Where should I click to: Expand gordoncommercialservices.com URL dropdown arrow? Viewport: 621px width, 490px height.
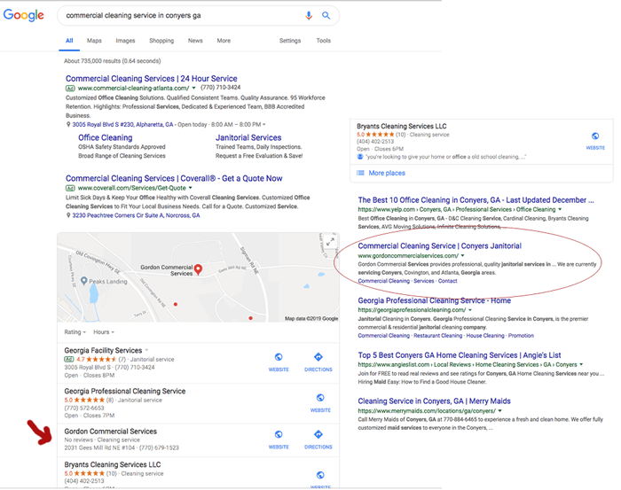pyautogui.click(x=462, y=255)
